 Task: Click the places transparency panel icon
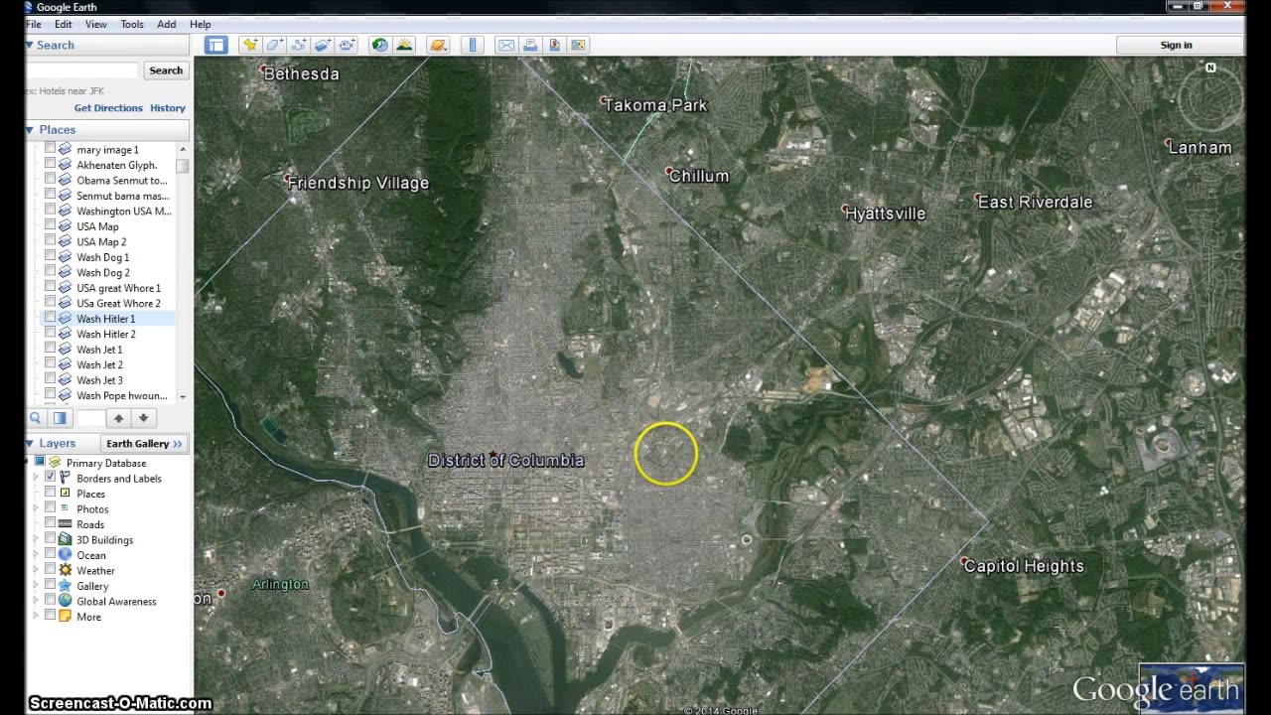point(59,418)
